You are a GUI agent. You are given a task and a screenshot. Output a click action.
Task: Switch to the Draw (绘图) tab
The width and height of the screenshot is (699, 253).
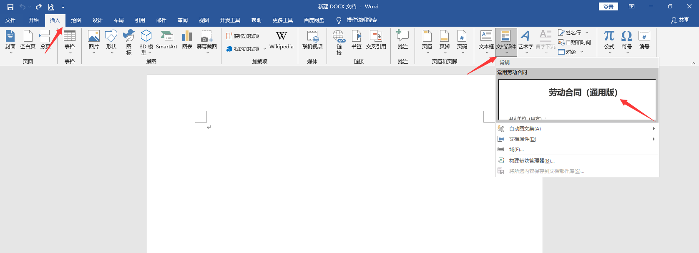tap(76, 20)
